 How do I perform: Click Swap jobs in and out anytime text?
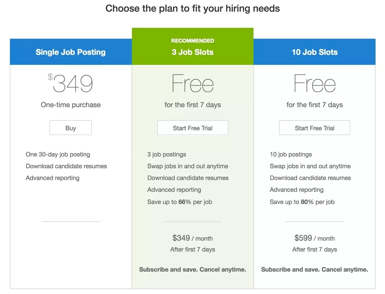(188, 166)
